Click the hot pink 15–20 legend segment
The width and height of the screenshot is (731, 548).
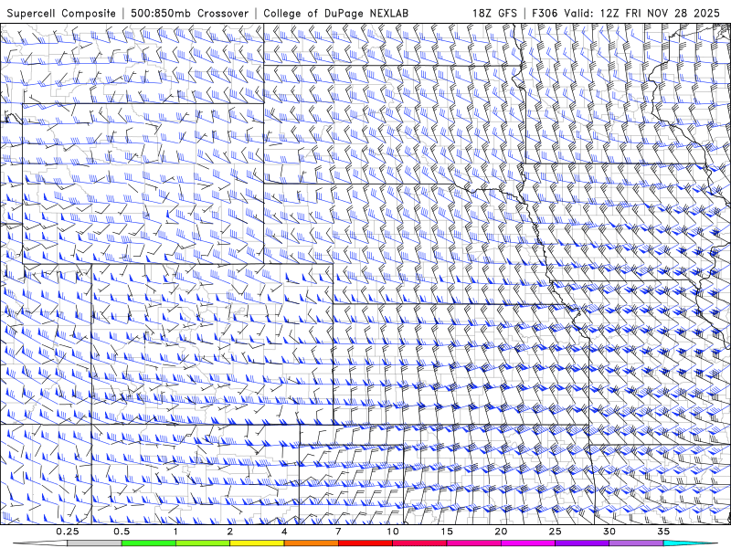[x=473, y=543]
